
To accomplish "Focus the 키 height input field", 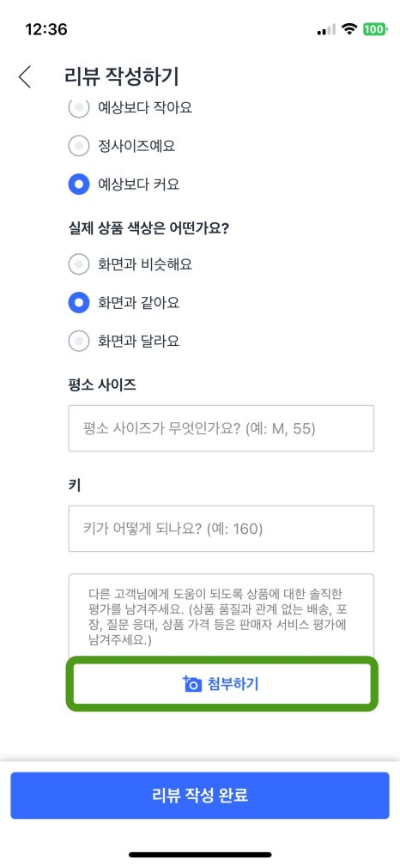I will coord(221,529).
